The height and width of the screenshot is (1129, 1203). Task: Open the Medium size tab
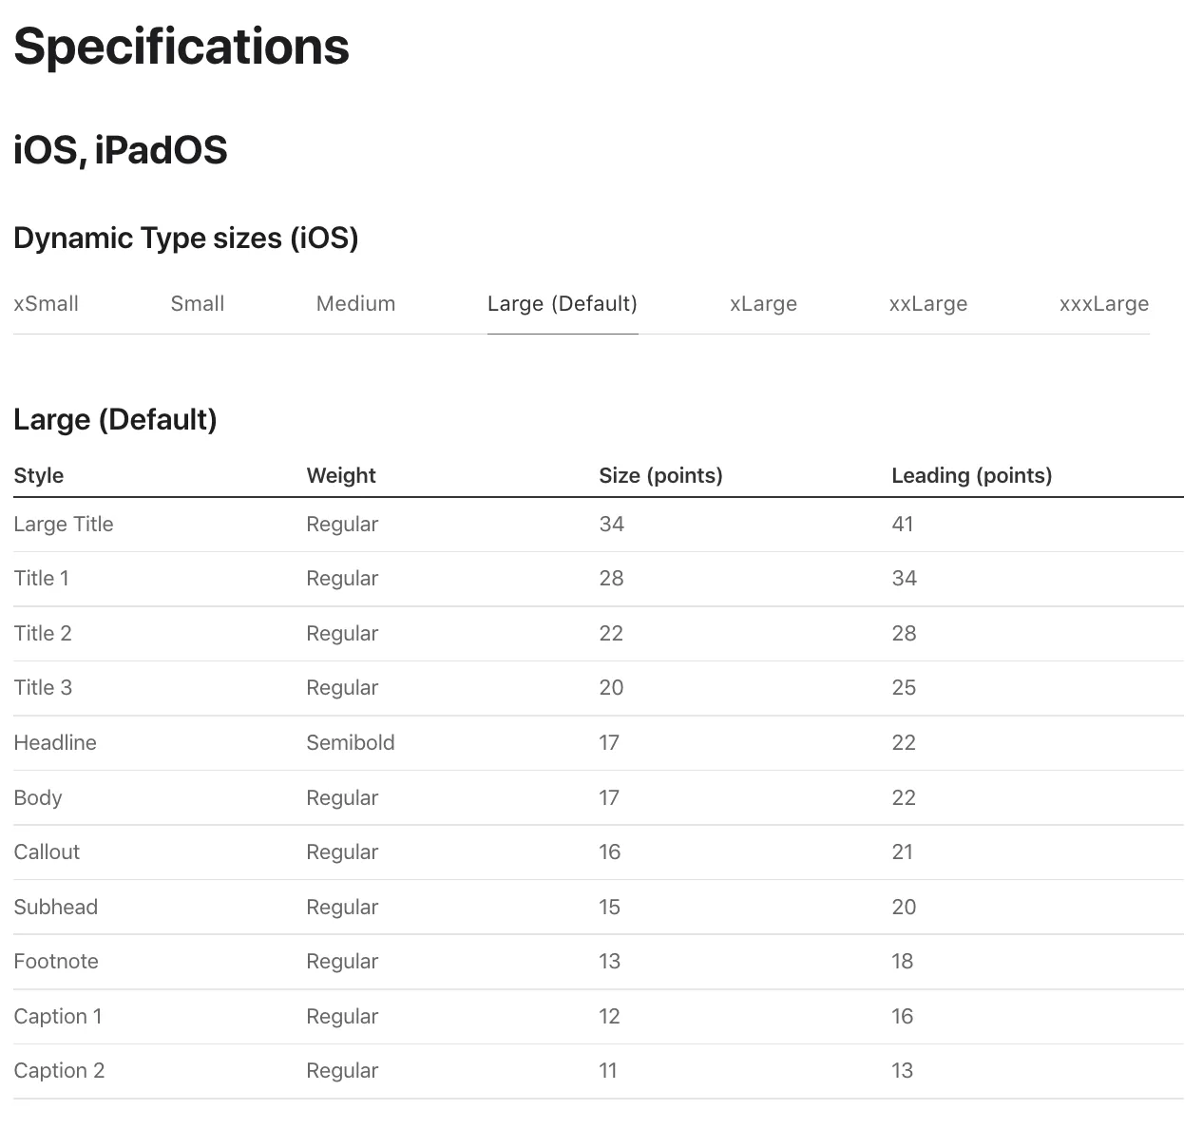click(355, 304)
